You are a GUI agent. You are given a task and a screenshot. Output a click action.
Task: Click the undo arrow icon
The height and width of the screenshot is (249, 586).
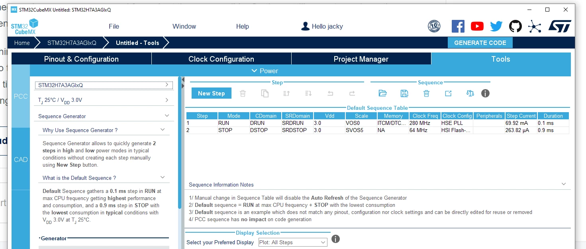pos(330,93)
